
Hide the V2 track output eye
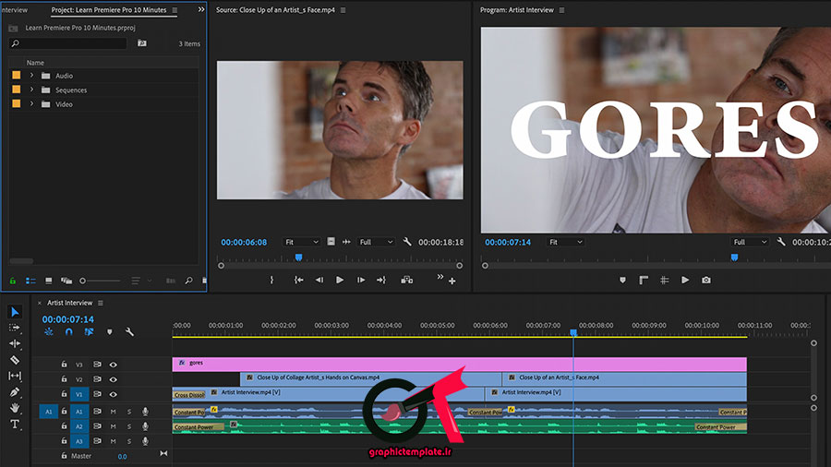pos(113,379)
